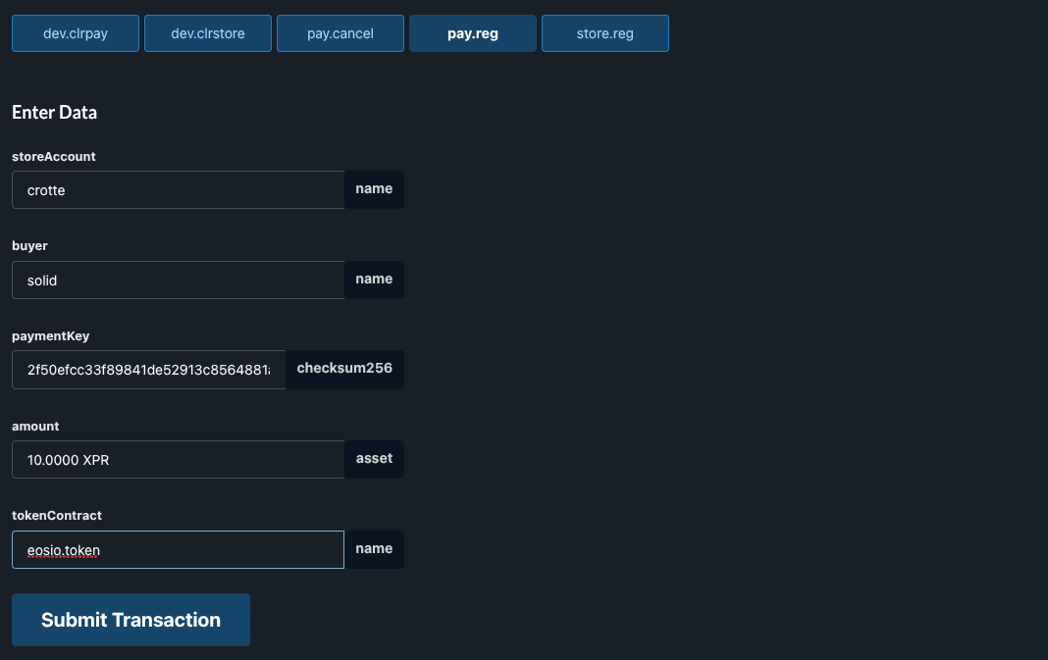The image size is (1048, 660).
Task: Click the Submit Transaction button
Action: [131, 619]
